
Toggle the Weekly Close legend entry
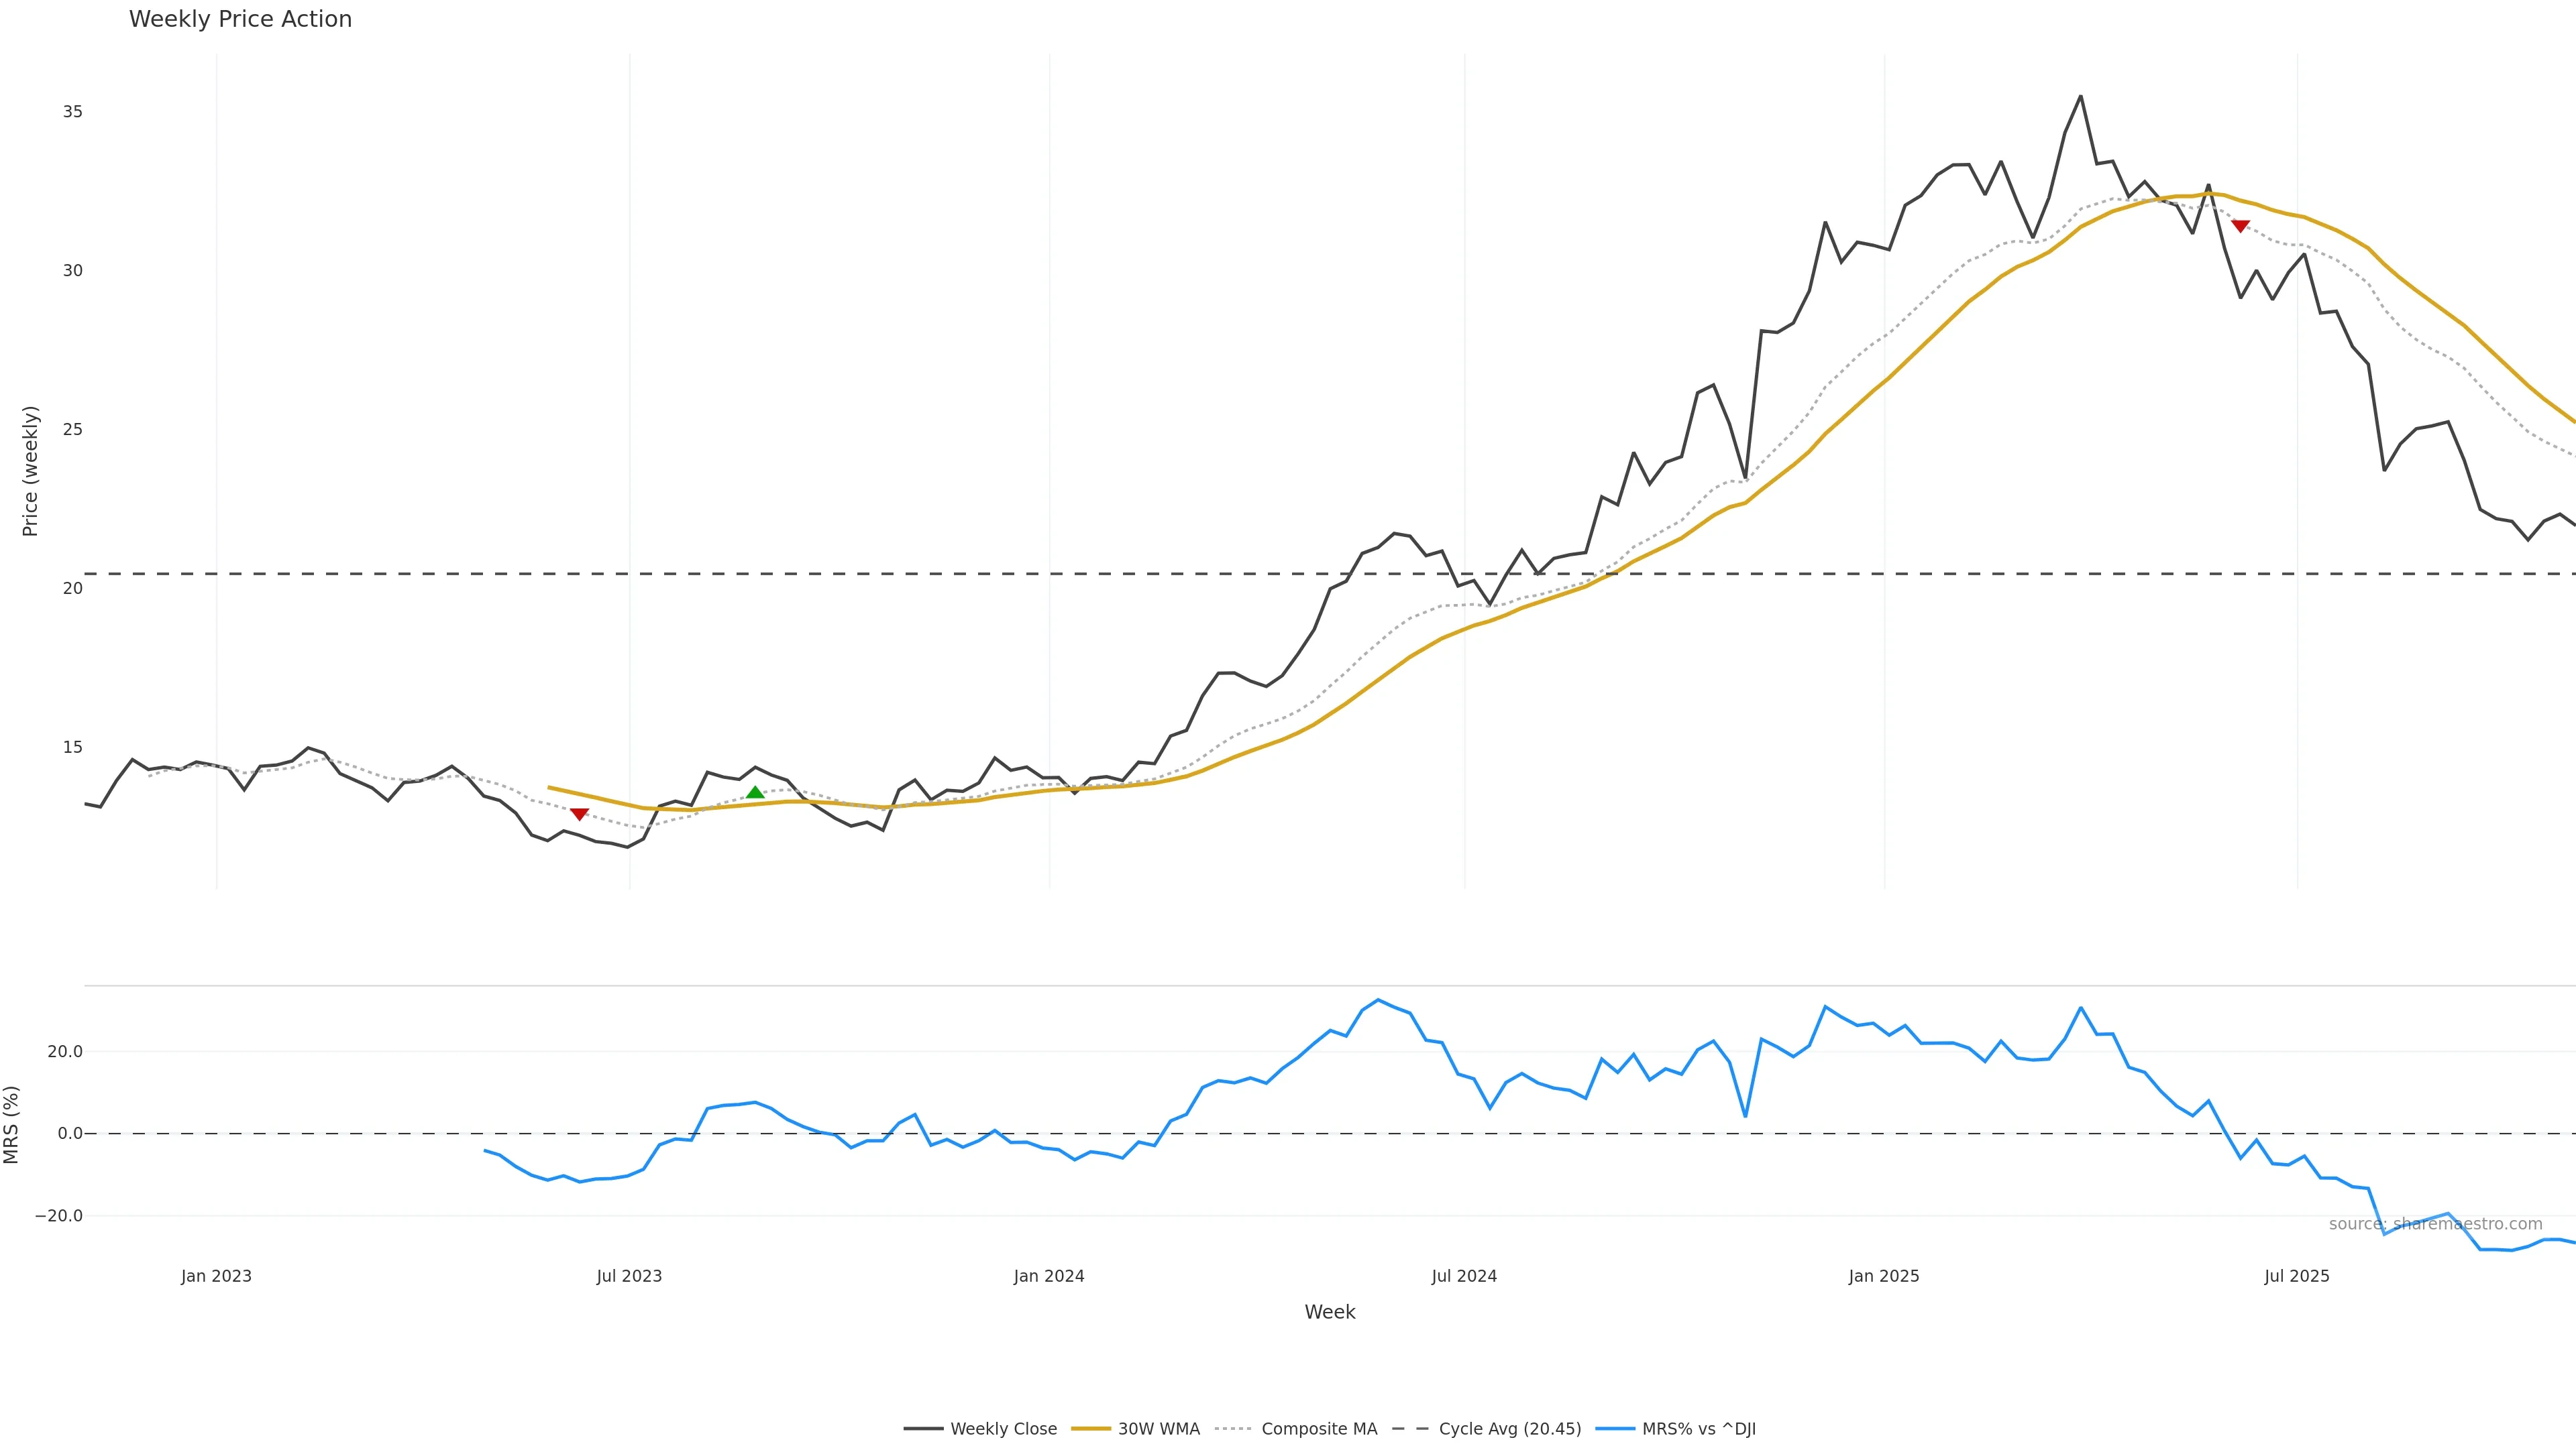point(1003,1429)
